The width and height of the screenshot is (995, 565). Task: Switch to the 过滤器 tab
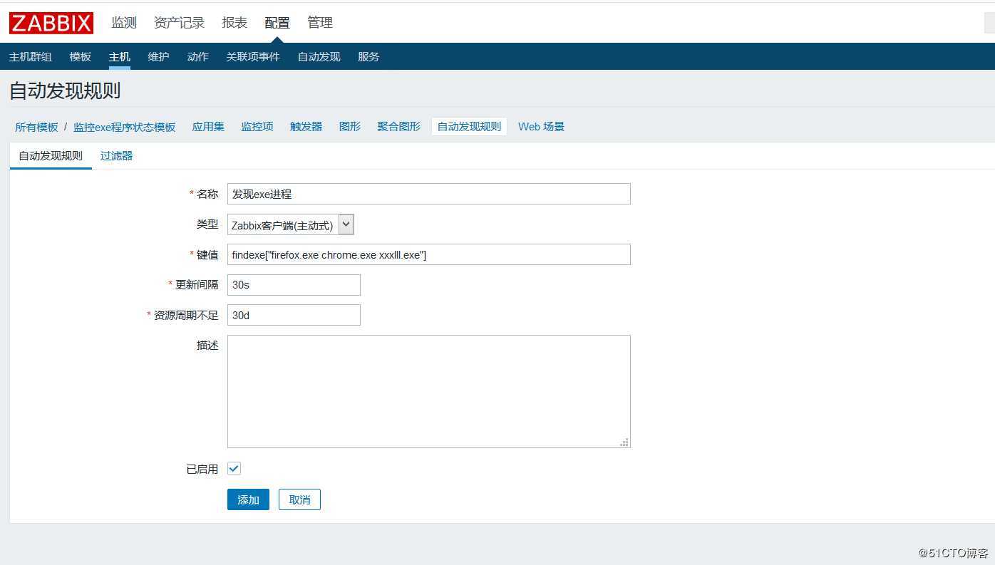[x=116, y=156]
